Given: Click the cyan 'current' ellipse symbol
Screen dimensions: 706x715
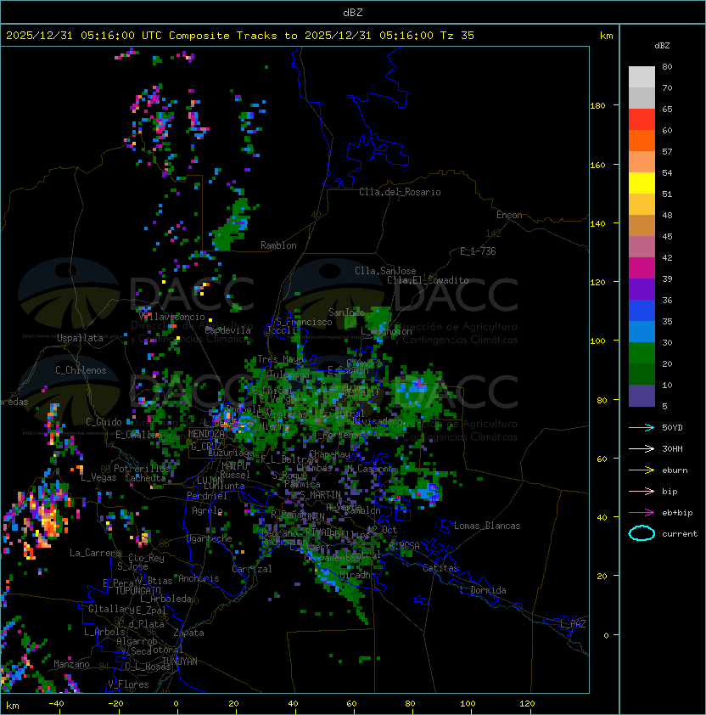Looking at the screenshot, I should (642, 533).
